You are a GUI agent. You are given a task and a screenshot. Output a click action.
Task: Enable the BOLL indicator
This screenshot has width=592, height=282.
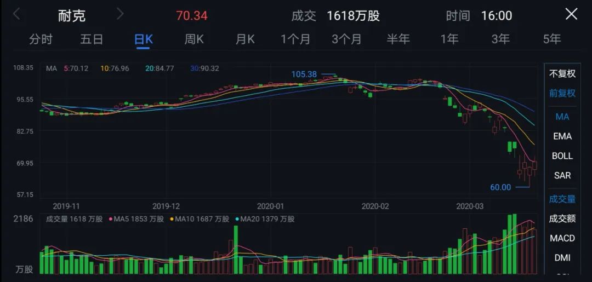(562, 156)
